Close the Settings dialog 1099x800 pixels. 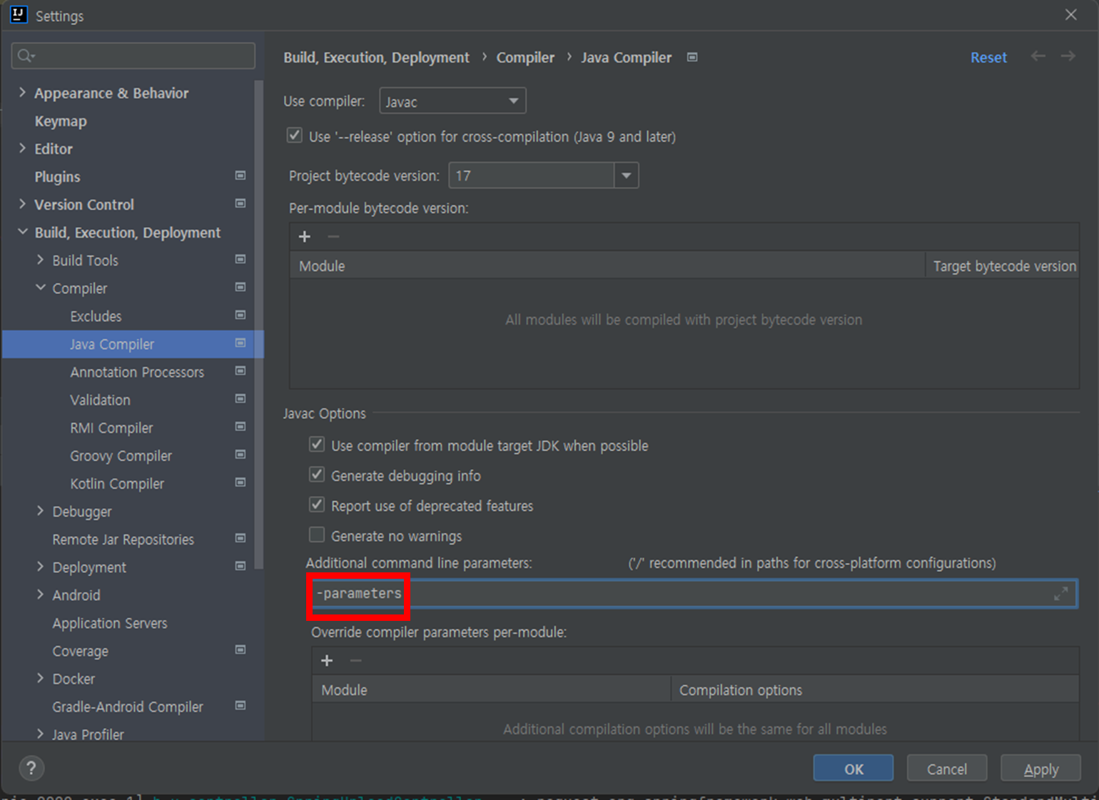click(x=1071, y=14)
